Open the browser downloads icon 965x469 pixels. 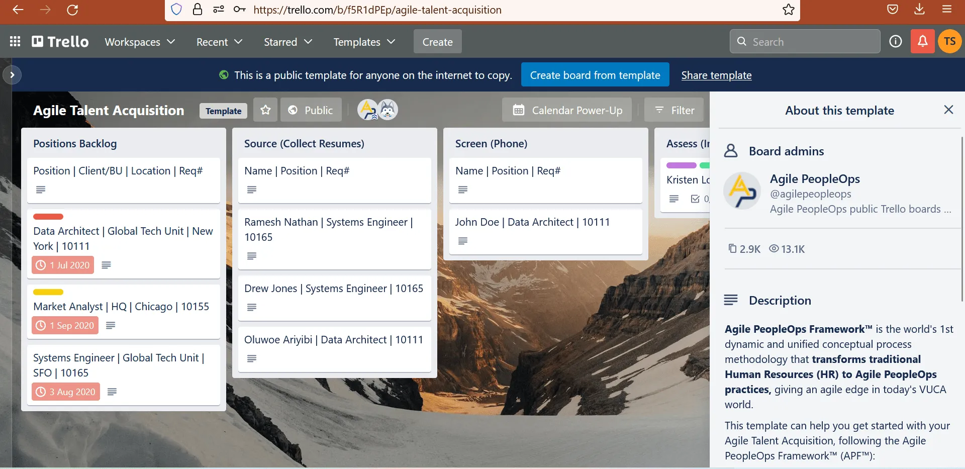[x=919, y=10]
